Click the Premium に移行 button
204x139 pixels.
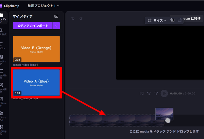pos(192,19)
